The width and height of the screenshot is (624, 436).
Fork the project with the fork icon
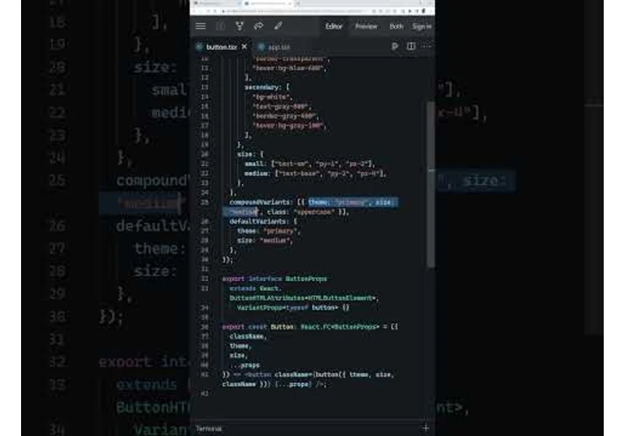click(239, 26)
